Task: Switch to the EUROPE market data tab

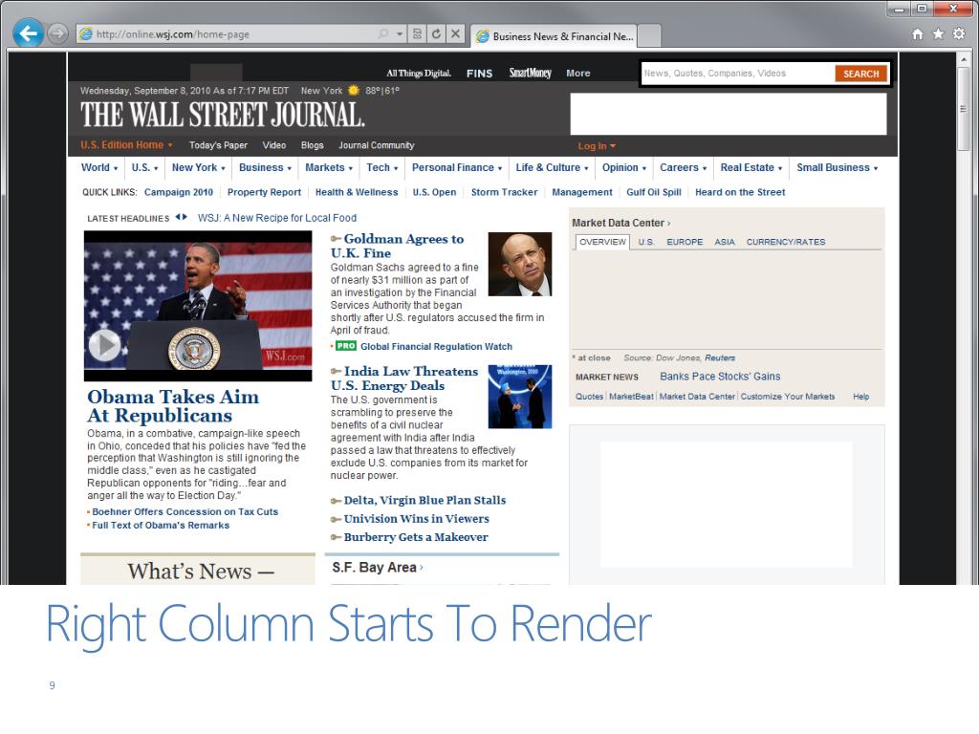Action: [x=685, y=242]
